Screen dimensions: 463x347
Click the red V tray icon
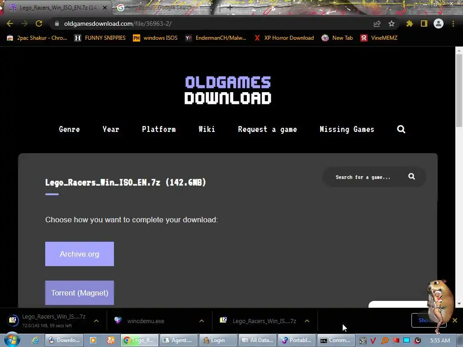[373, 341]
